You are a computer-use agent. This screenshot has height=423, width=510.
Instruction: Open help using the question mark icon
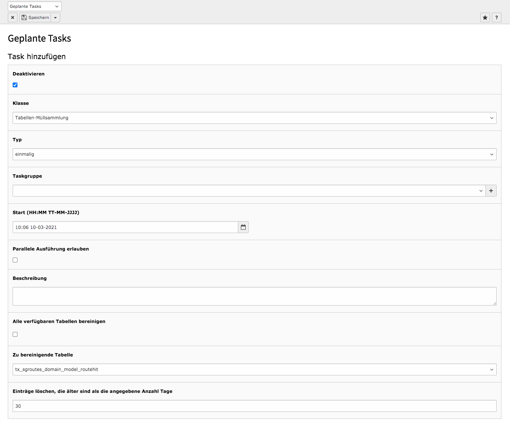tap(496, 17)
